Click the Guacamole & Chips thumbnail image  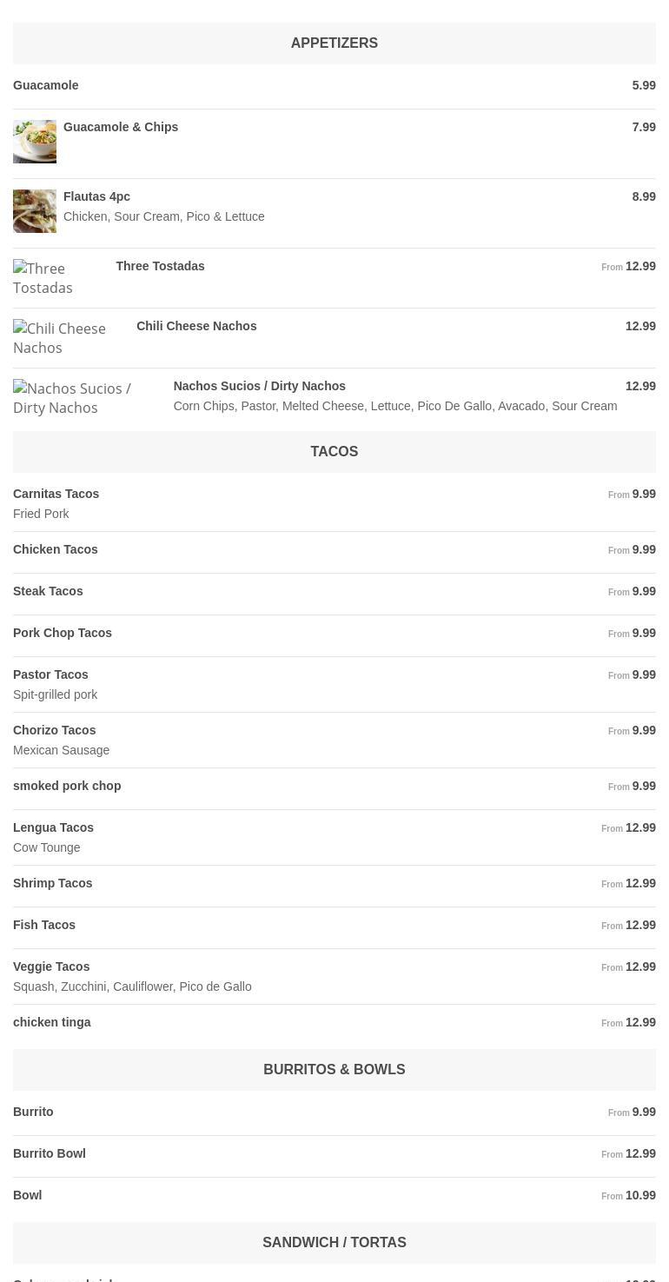[x=35, y=142]
